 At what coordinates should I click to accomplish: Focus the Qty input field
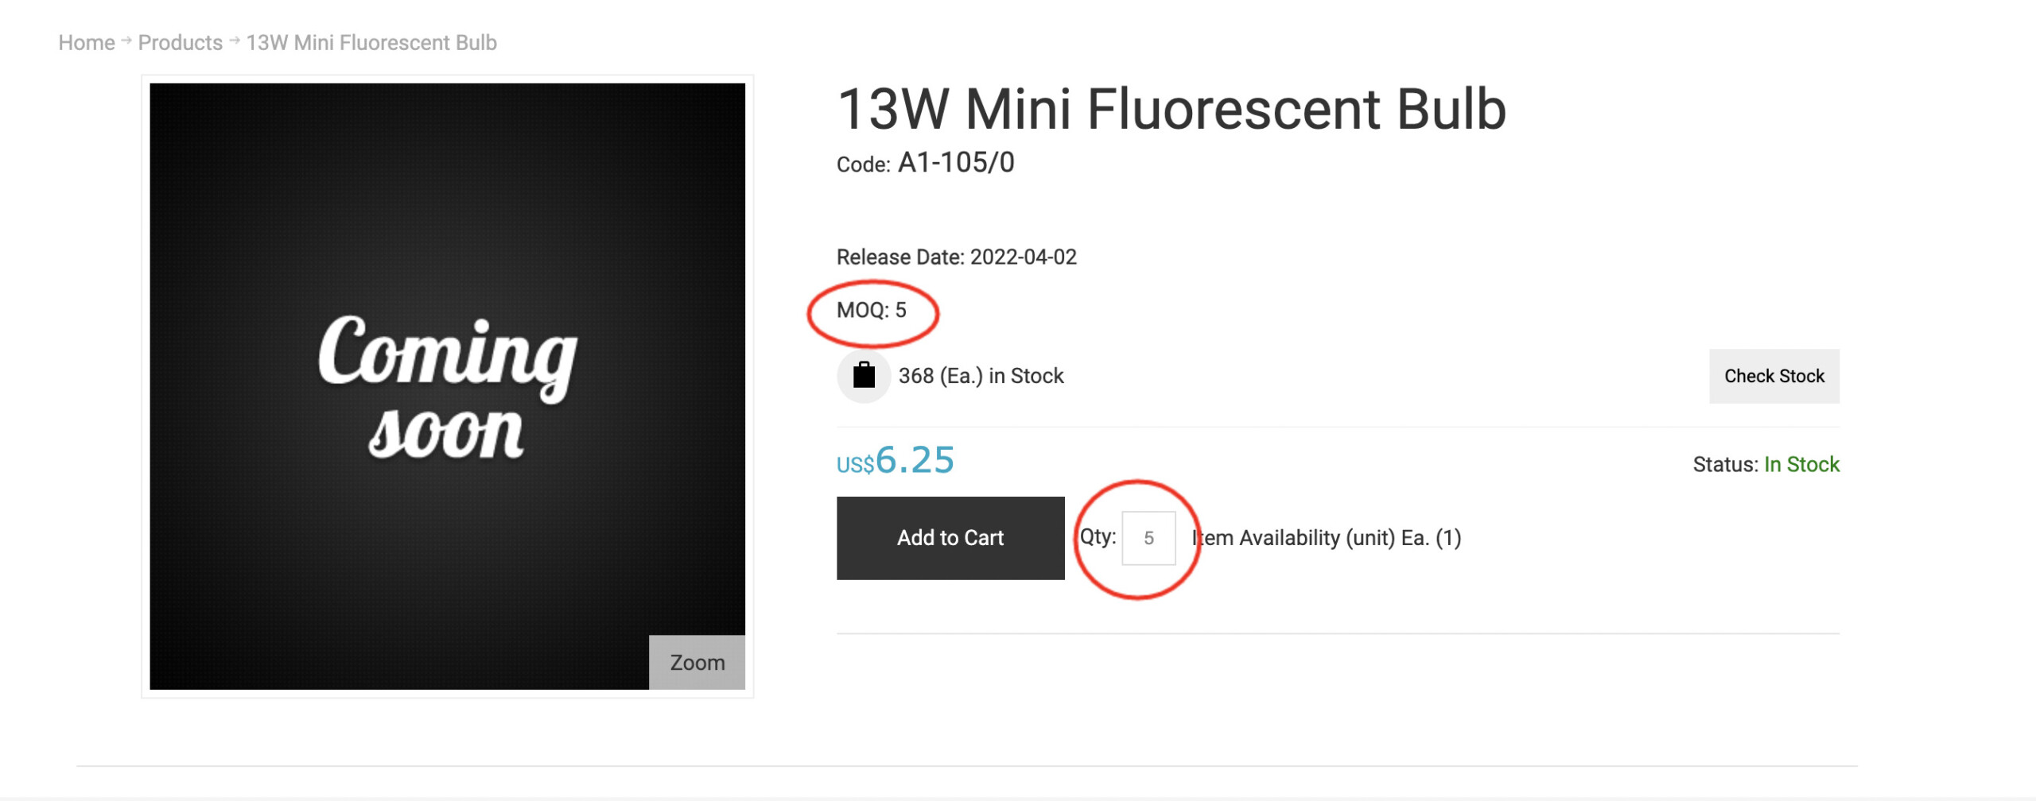point(1148,538)
